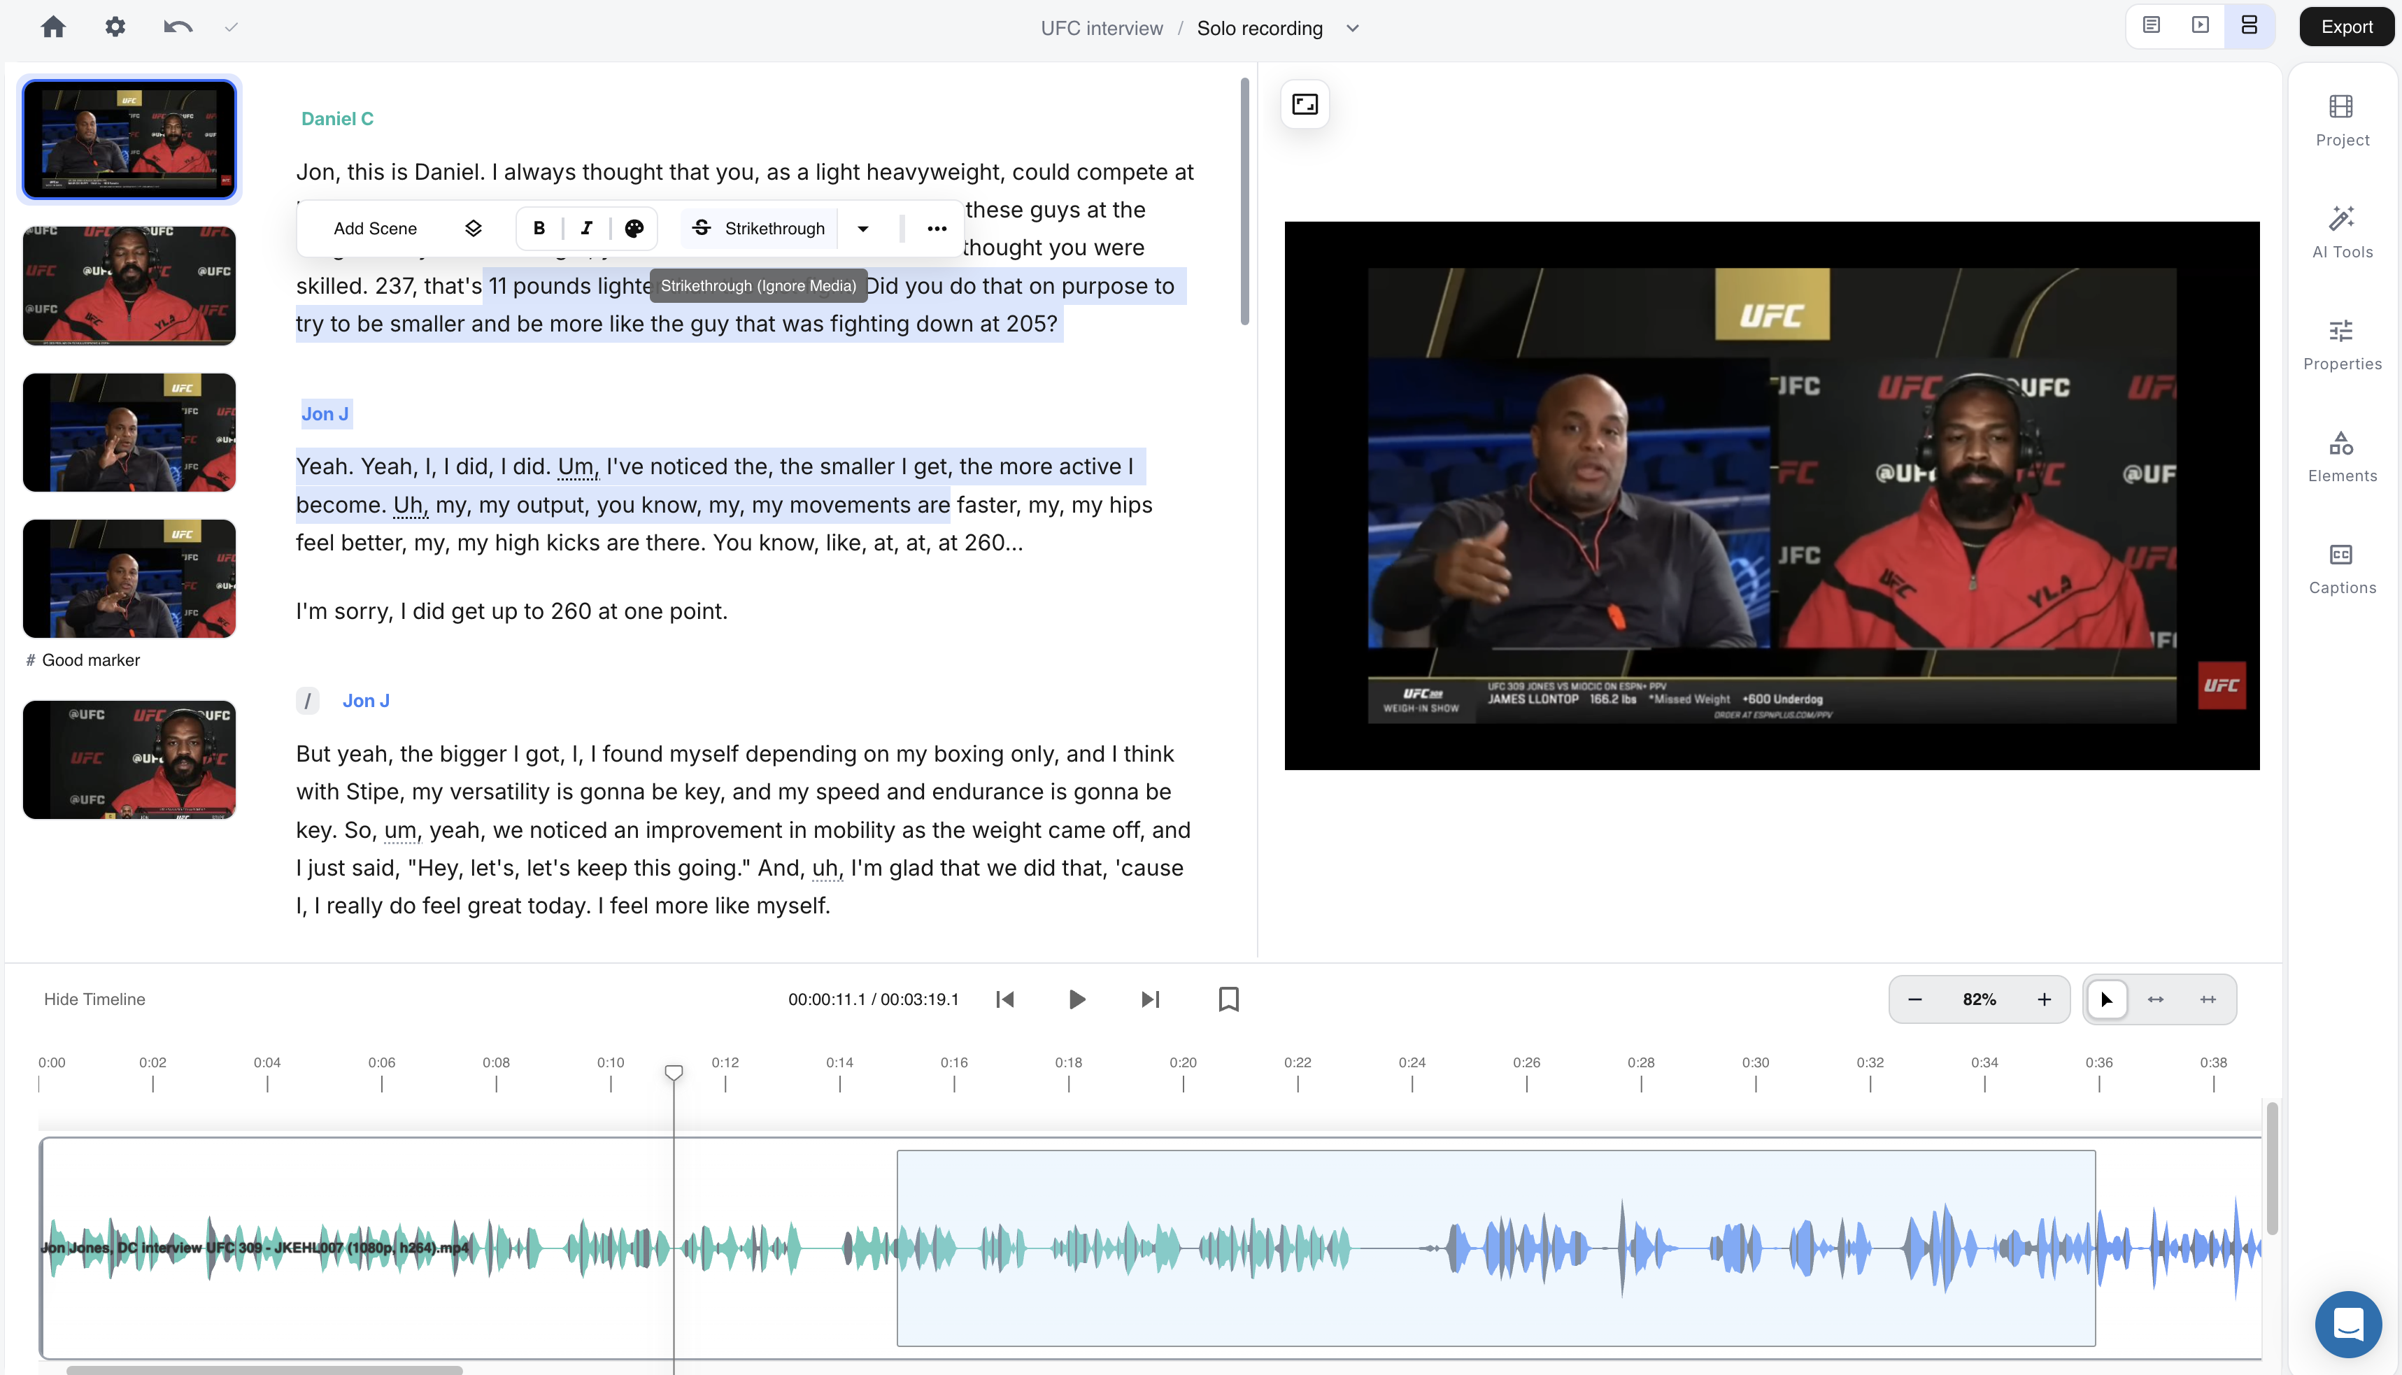Open the settings gear
Screen dimensions: 2402x1375
coord(115,27)
